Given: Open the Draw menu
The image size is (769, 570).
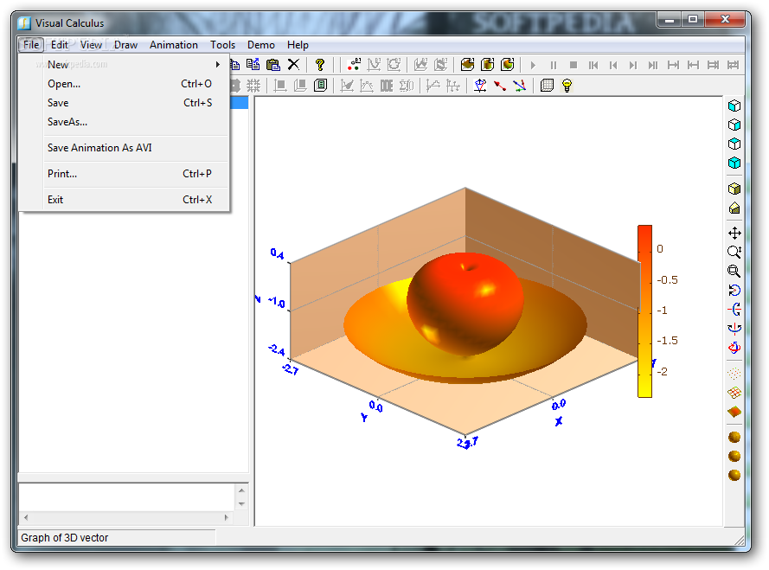Looking at the screenshot, I should tap(125, 45).
